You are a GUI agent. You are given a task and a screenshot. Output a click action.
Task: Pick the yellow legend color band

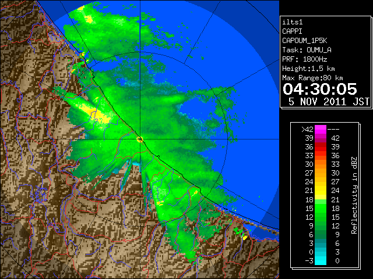(321, 191)
